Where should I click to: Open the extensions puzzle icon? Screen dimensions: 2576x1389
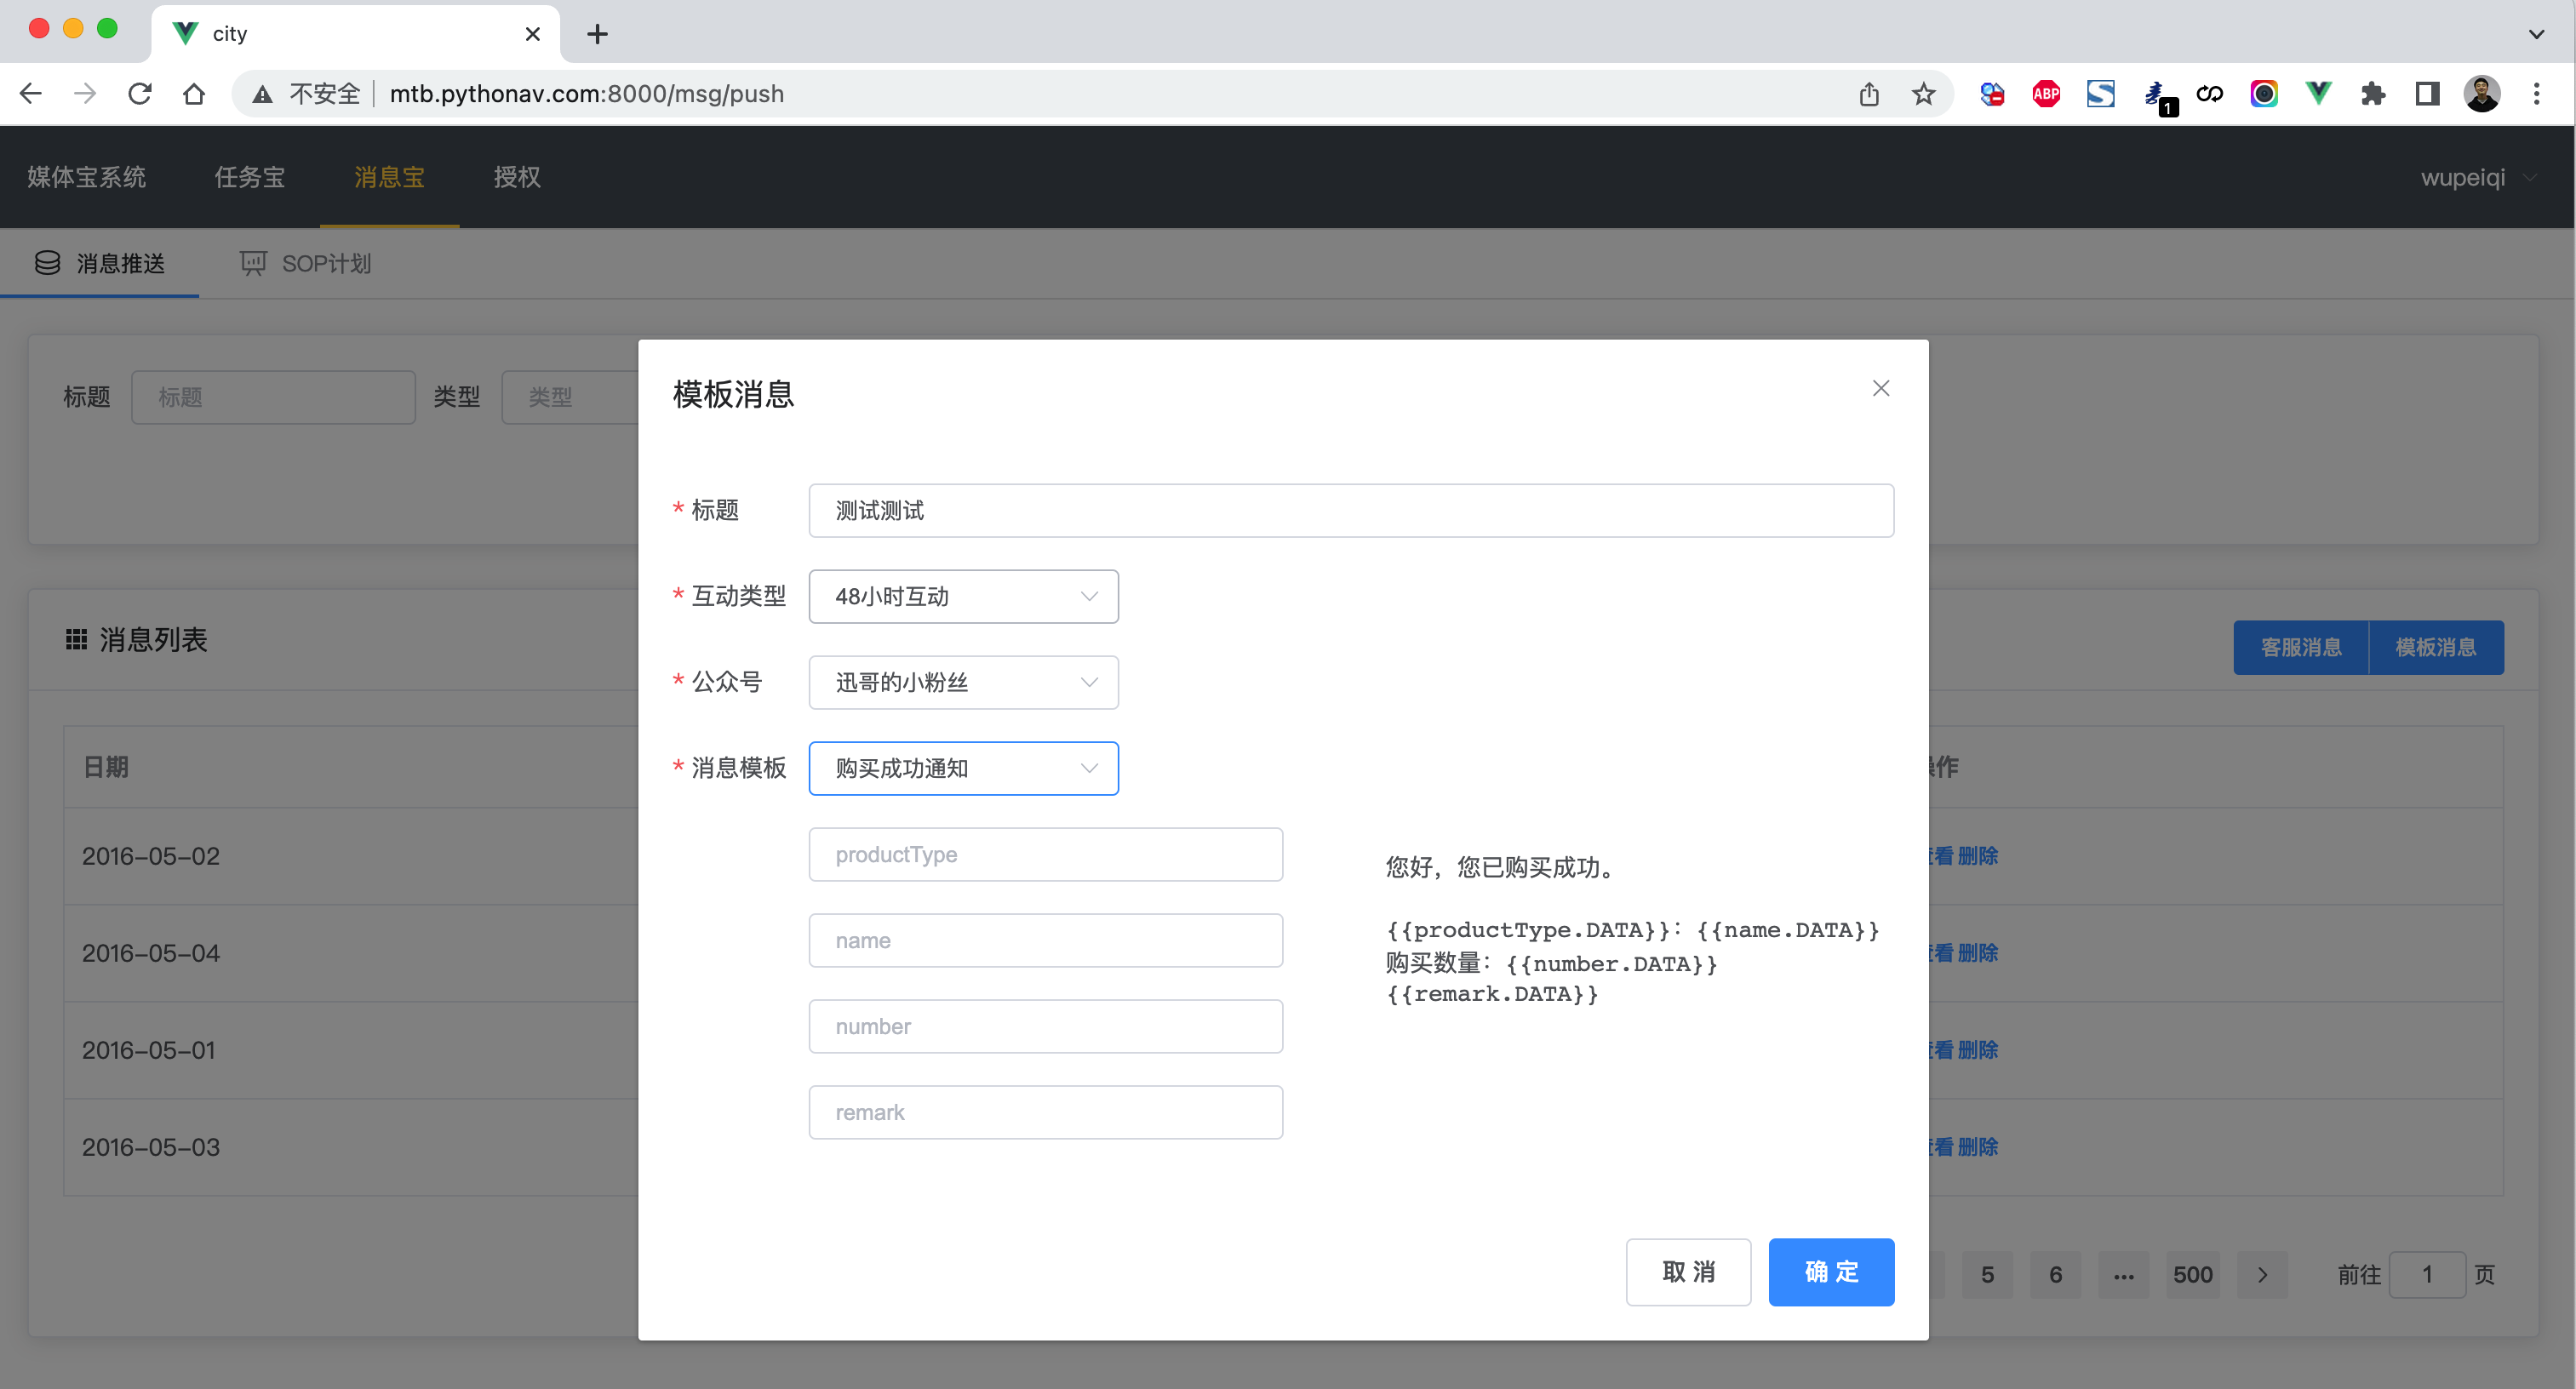click(x=2373, y=94)
